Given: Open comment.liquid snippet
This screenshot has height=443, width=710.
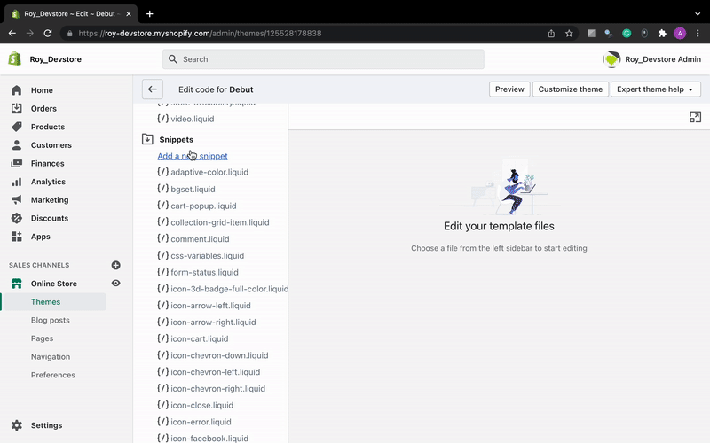Looking at the screenshot, I should point(193,239).
